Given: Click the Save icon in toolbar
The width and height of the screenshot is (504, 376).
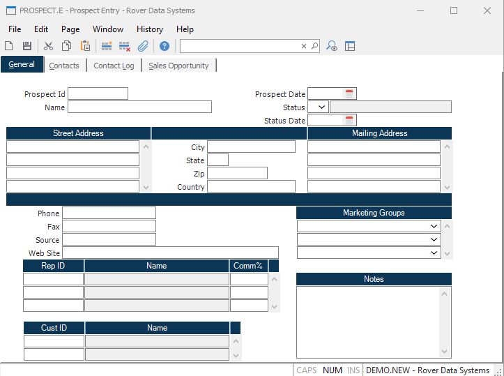Looking at the screenshot, I should pyautogui.click(x=27, y=46).
